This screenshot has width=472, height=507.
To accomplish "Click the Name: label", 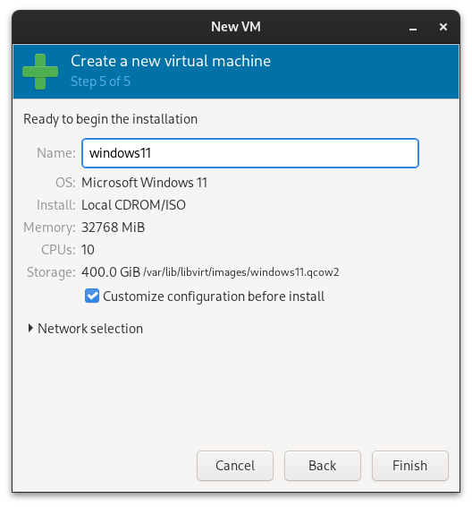I will [x=56, y=153].
